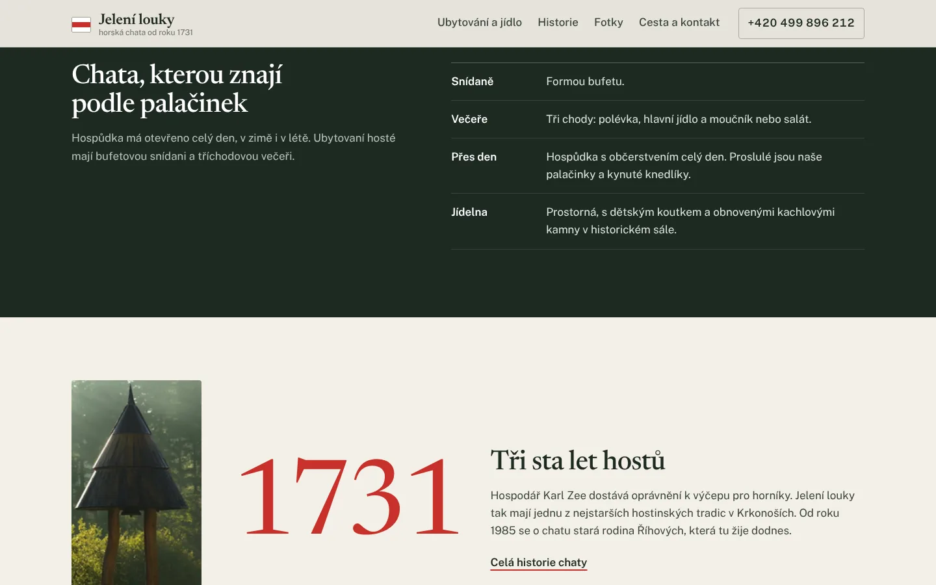Click the Hospodář Karl Zee history paragraph

pyautogui.click(x=673, y=513)
